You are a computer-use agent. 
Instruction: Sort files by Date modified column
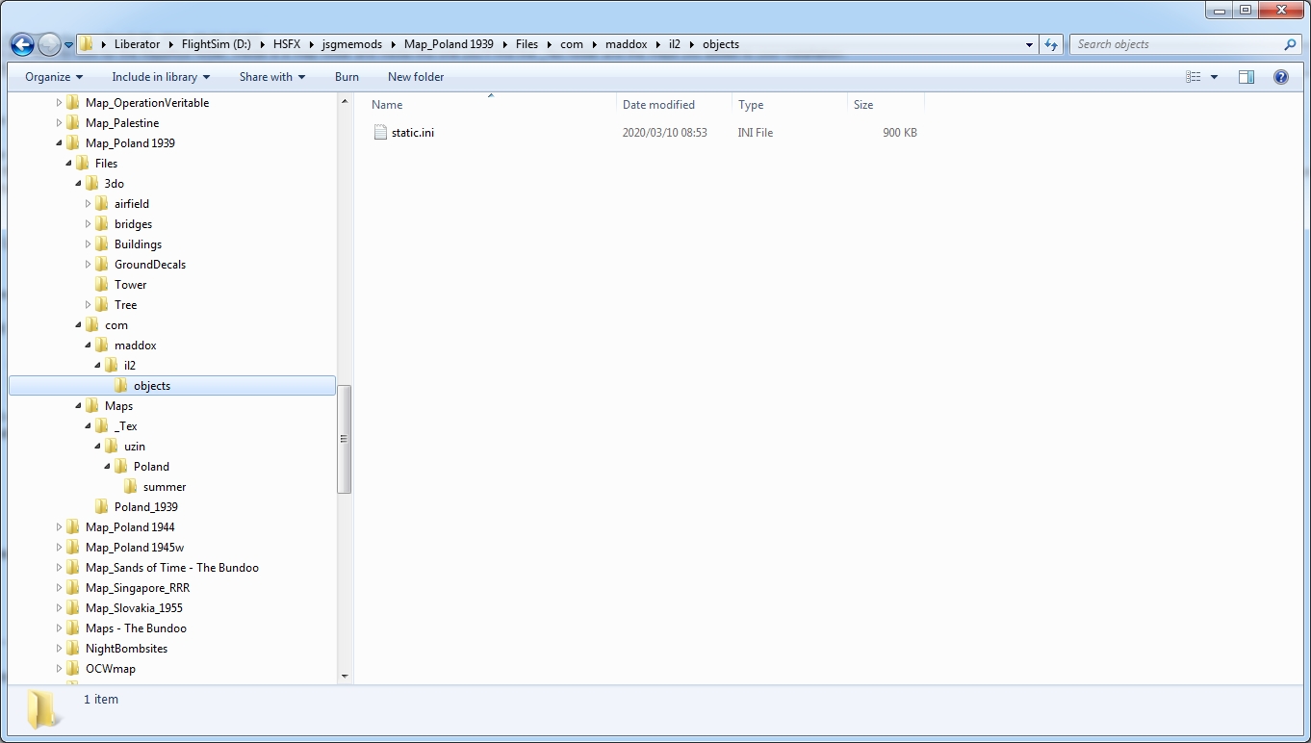pyautogui.click(x=674, y=105)
